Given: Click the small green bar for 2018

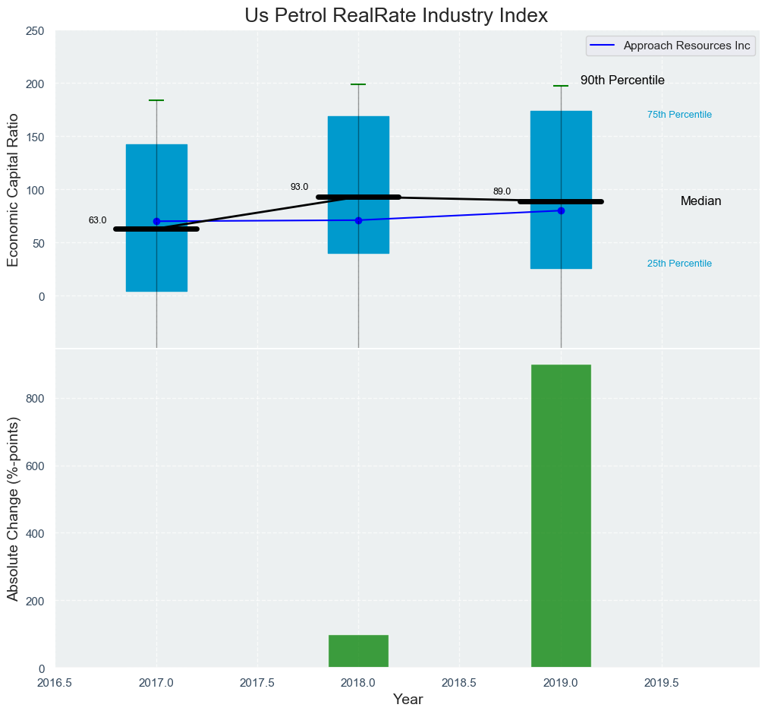Looking at the screenshot, I should tap(358, 651).
